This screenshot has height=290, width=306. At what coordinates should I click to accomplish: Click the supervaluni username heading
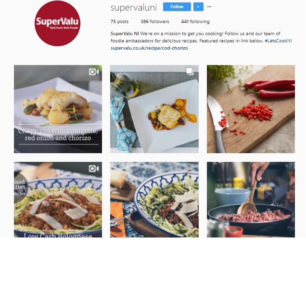click(x=134, y=7)
